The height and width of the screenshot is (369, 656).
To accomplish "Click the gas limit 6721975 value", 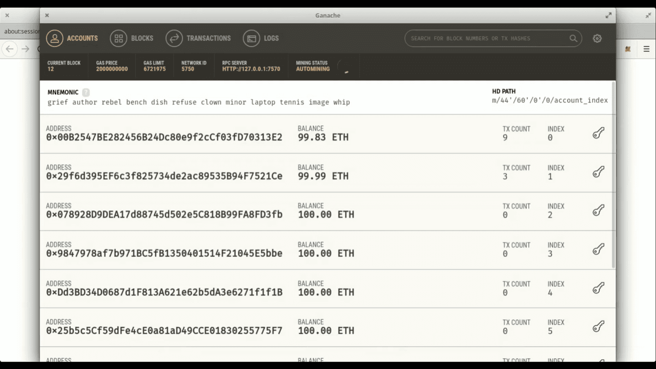I will [x=154, y=69].
